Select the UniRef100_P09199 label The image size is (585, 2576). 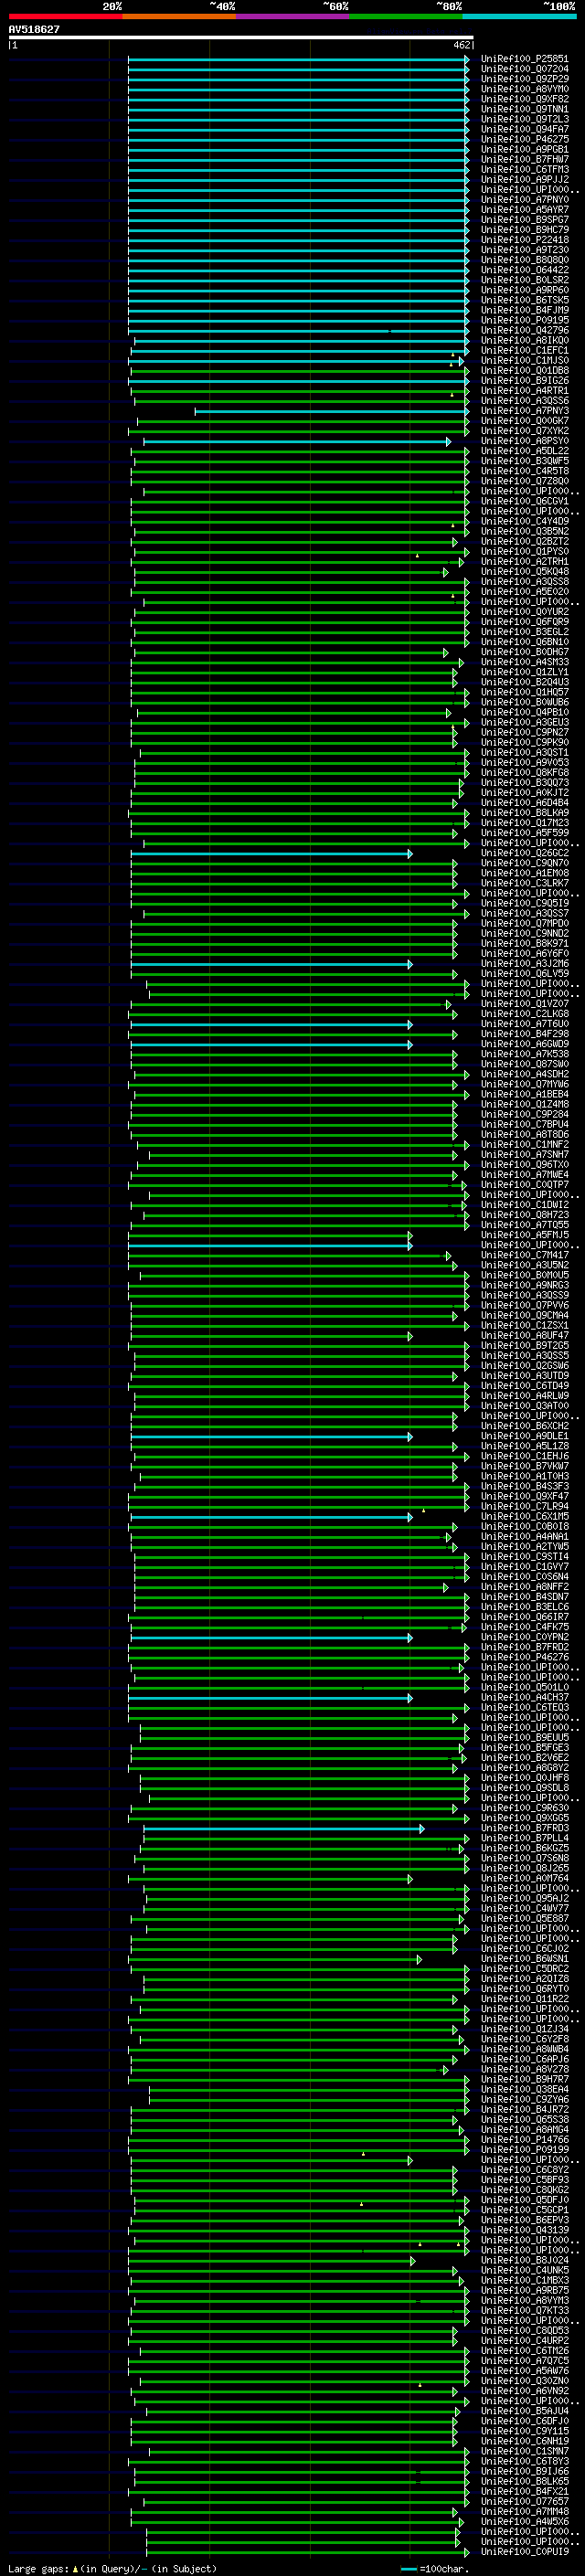coord(524,2149)
